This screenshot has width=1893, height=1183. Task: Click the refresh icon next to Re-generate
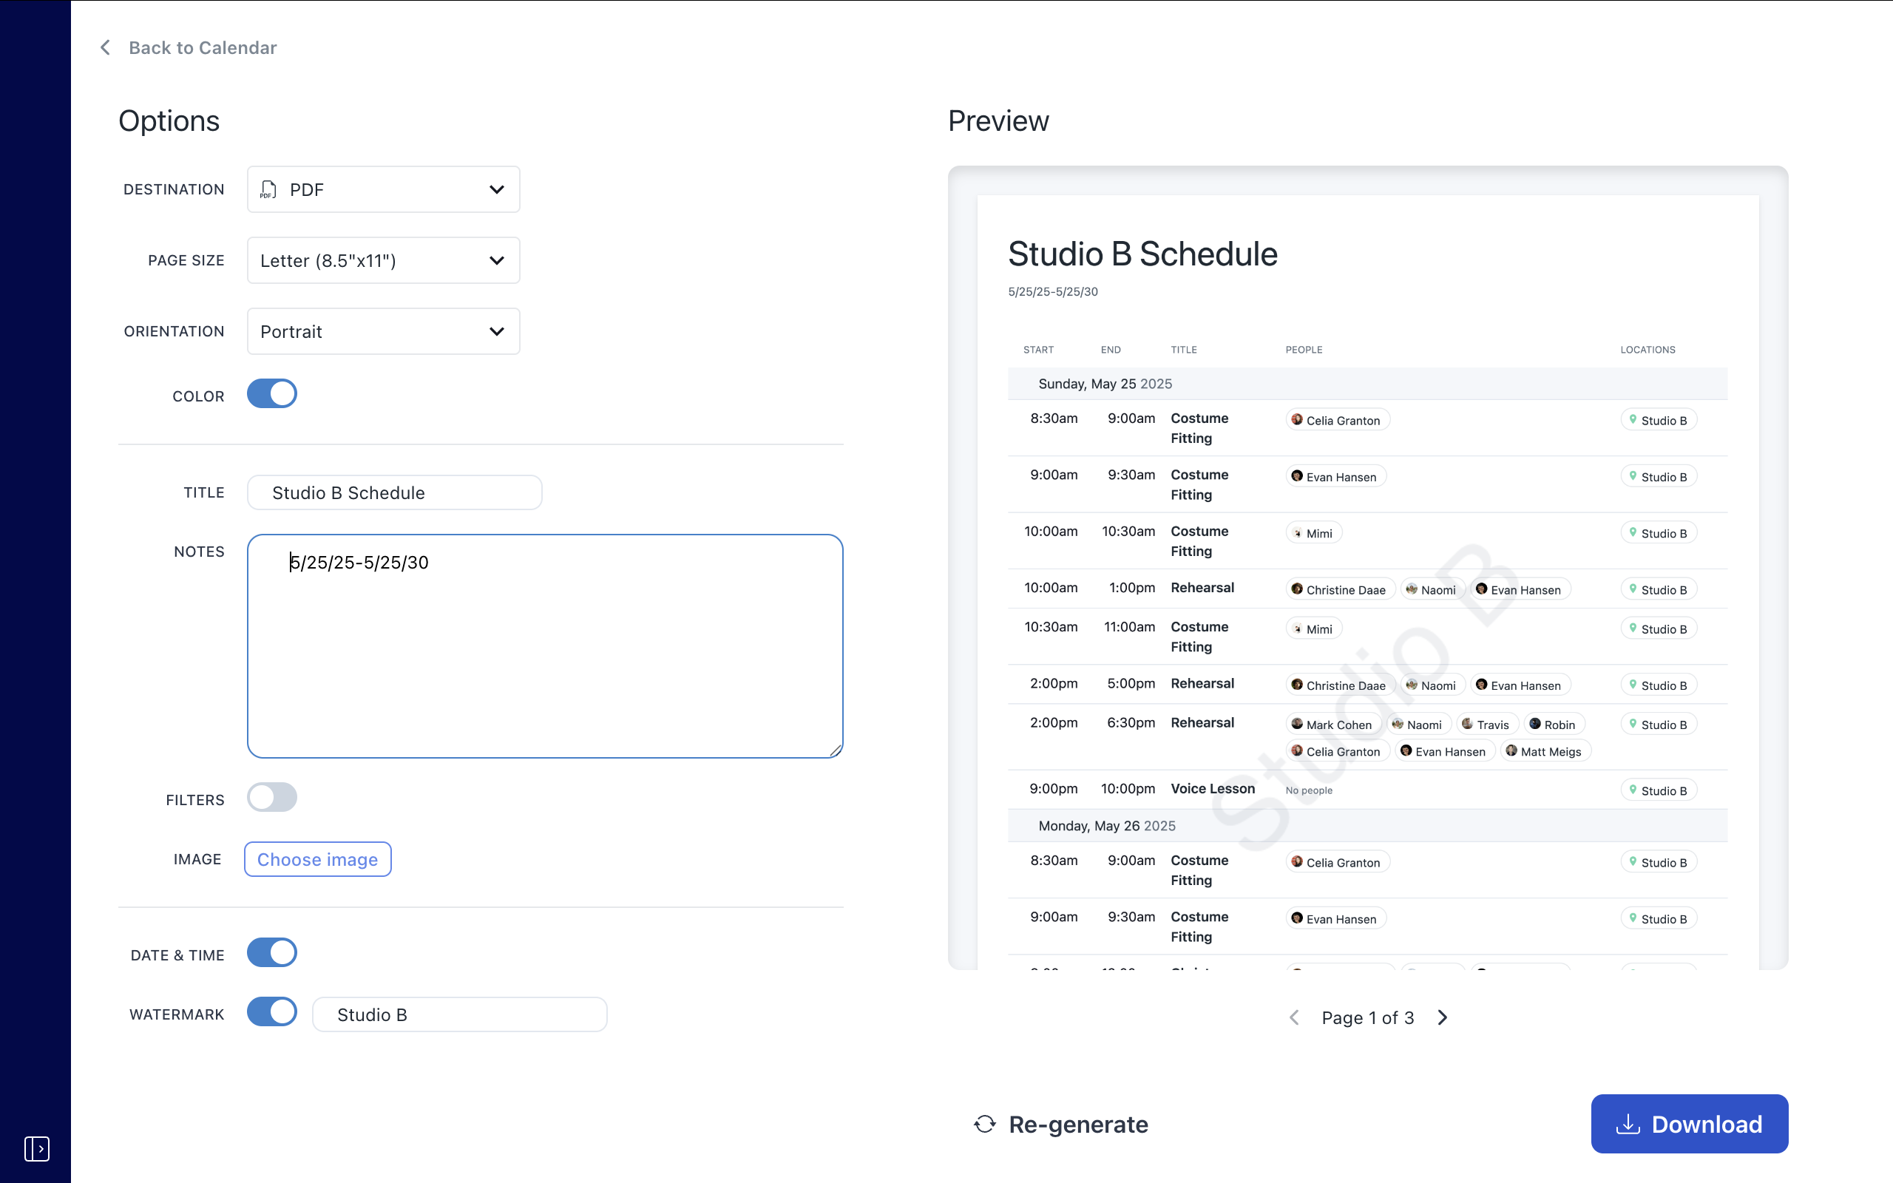[984, 1125]
